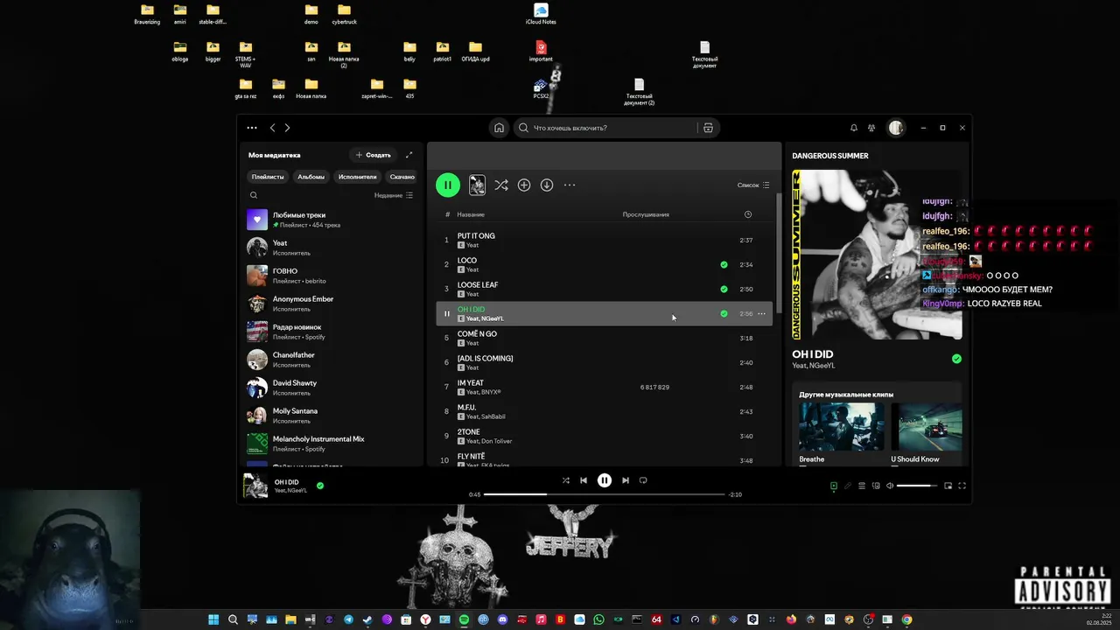The image size is (1120, 630).
Task: Open the Browse icon inside search bar
Action: pyautogui.click(x=708, y=128)
